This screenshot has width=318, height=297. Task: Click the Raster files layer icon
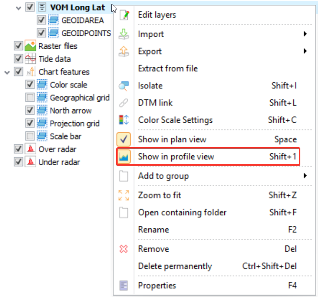(x=31, y=46)
